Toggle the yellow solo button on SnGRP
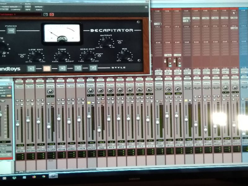Viewport: 248px width, 186px height. 89,103
